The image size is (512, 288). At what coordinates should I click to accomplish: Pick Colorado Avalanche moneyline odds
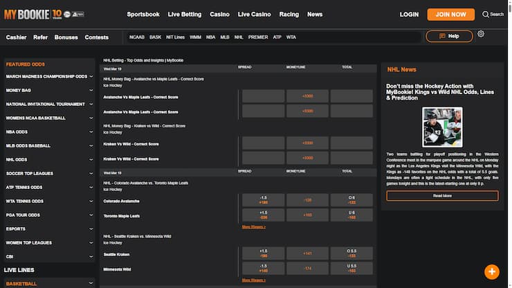pos(307,200)
